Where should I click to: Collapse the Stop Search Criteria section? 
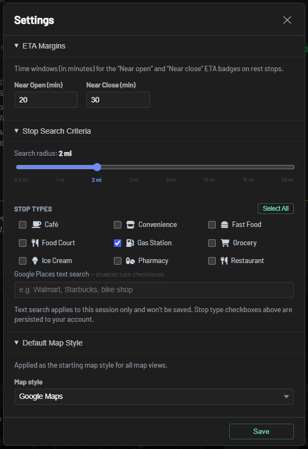point(52,131)
